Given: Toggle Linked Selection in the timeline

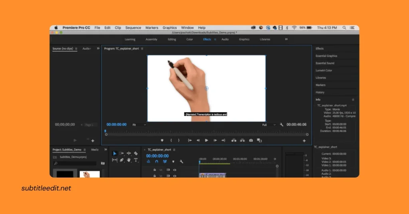Looking at the screenshot, I should 165,162.
